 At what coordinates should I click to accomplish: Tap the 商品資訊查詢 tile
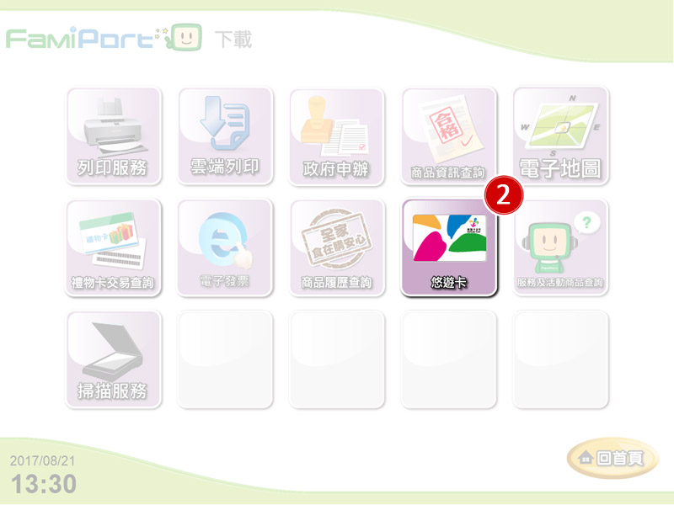tap(449, 136)
